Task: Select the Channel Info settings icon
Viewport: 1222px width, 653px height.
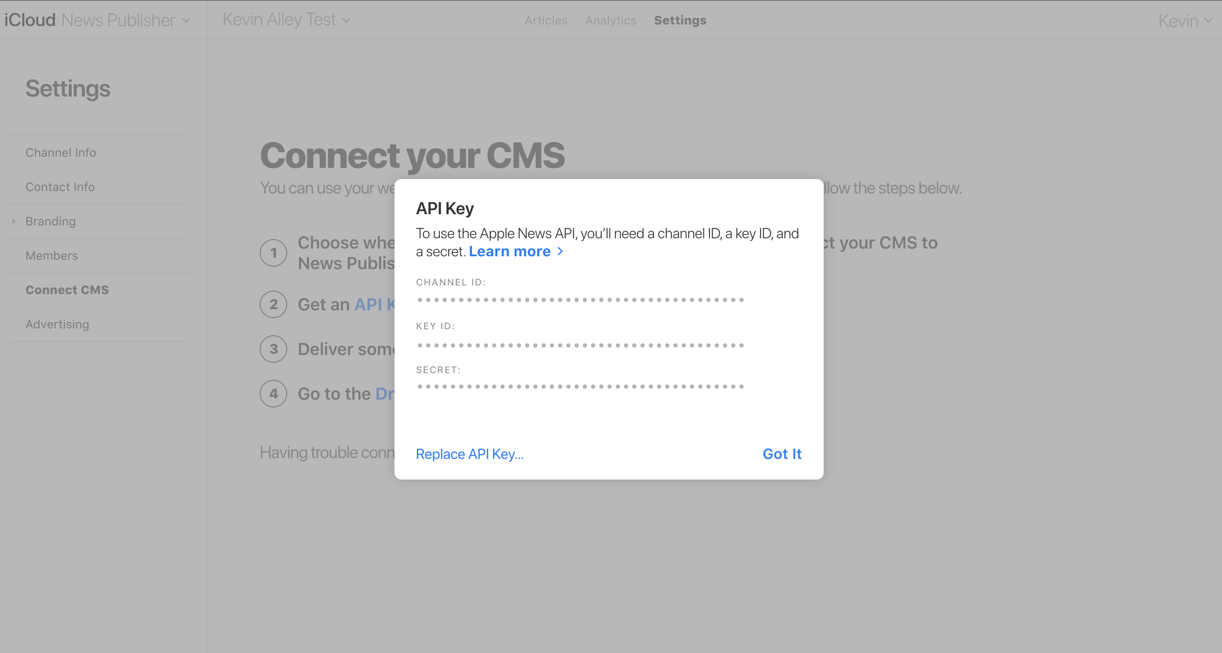Action: 61,152
